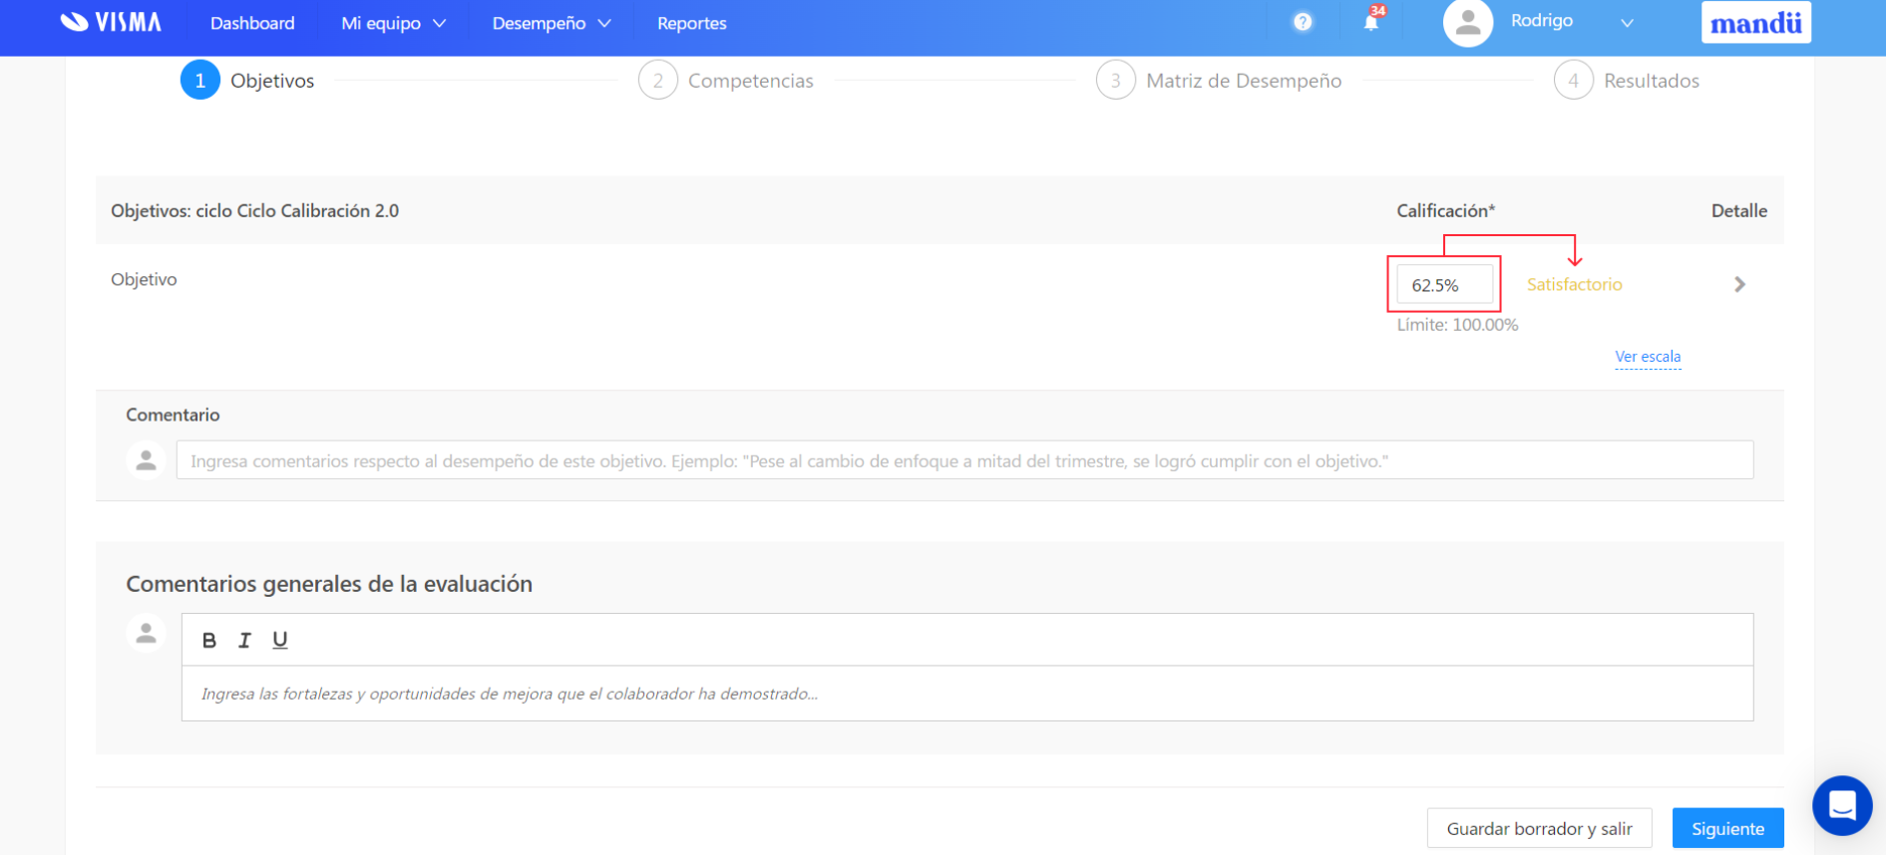
Task: Expand the Mi equipo menu
Action: tap(393, 23)
